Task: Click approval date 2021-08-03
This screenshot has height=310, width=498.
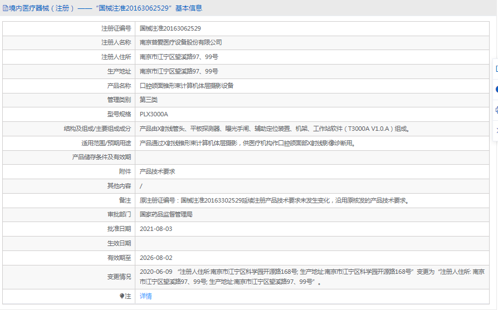Action: (156, 229)
